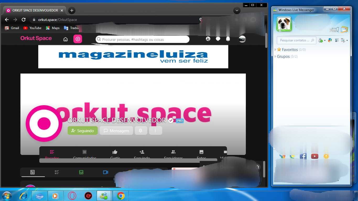358x201 pixels.
Task: Click the orkut.space/OrkutSpace address bar
Action: (115, 20)
